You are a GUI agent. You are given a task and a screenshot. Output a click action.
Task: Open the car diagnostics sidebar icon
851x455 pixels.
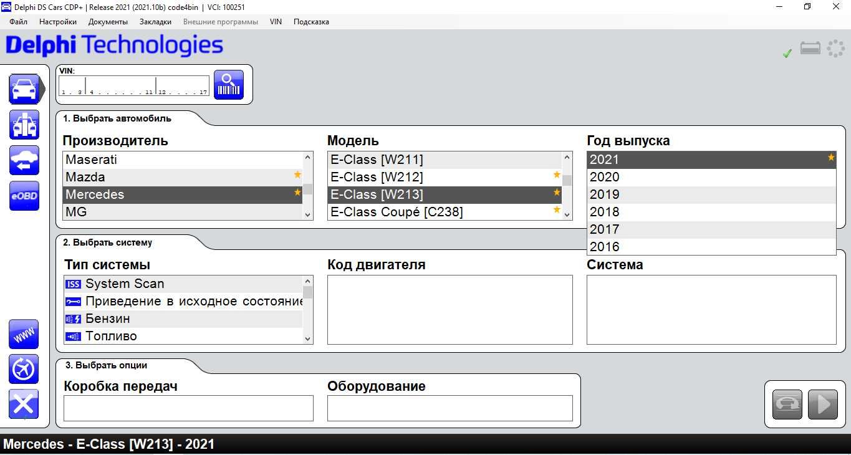tap(24, 89)
